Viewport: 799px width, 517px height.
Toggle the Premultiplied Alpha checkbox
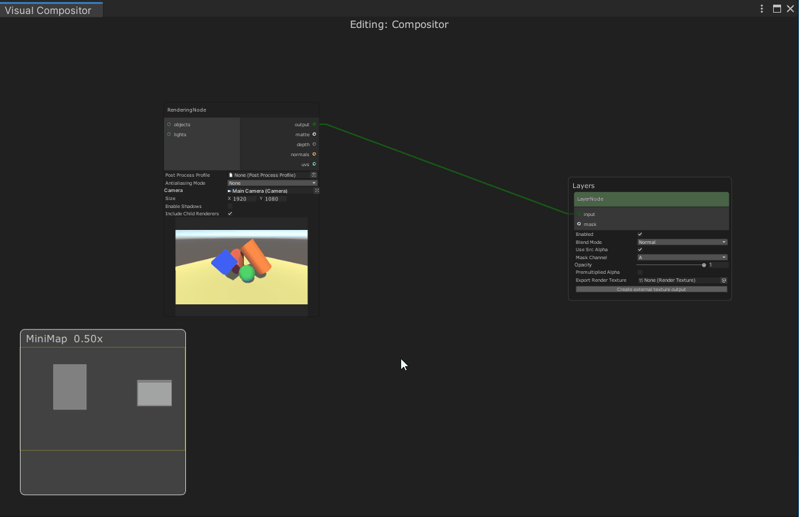coord(640,272)
